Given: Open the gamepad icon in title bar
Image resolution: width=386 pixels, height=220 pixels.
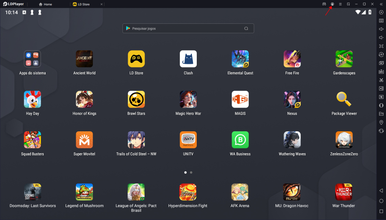Looking at the screenshot, I should click(324, 4).
